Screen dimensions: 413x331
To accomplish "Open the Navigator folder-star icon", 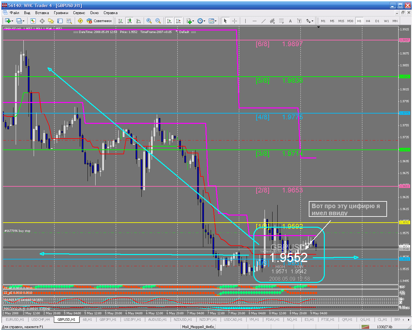I will tap(51, 21).
